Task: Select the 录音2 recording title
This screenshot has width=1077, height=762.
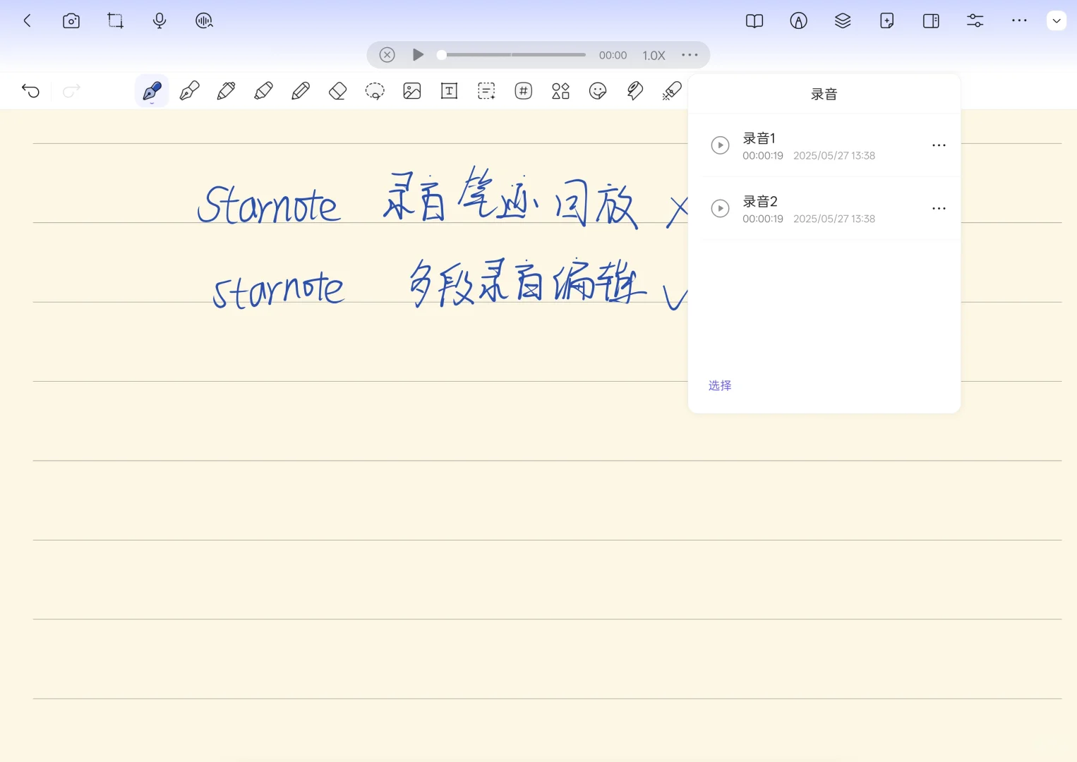Action: (760, 201)
